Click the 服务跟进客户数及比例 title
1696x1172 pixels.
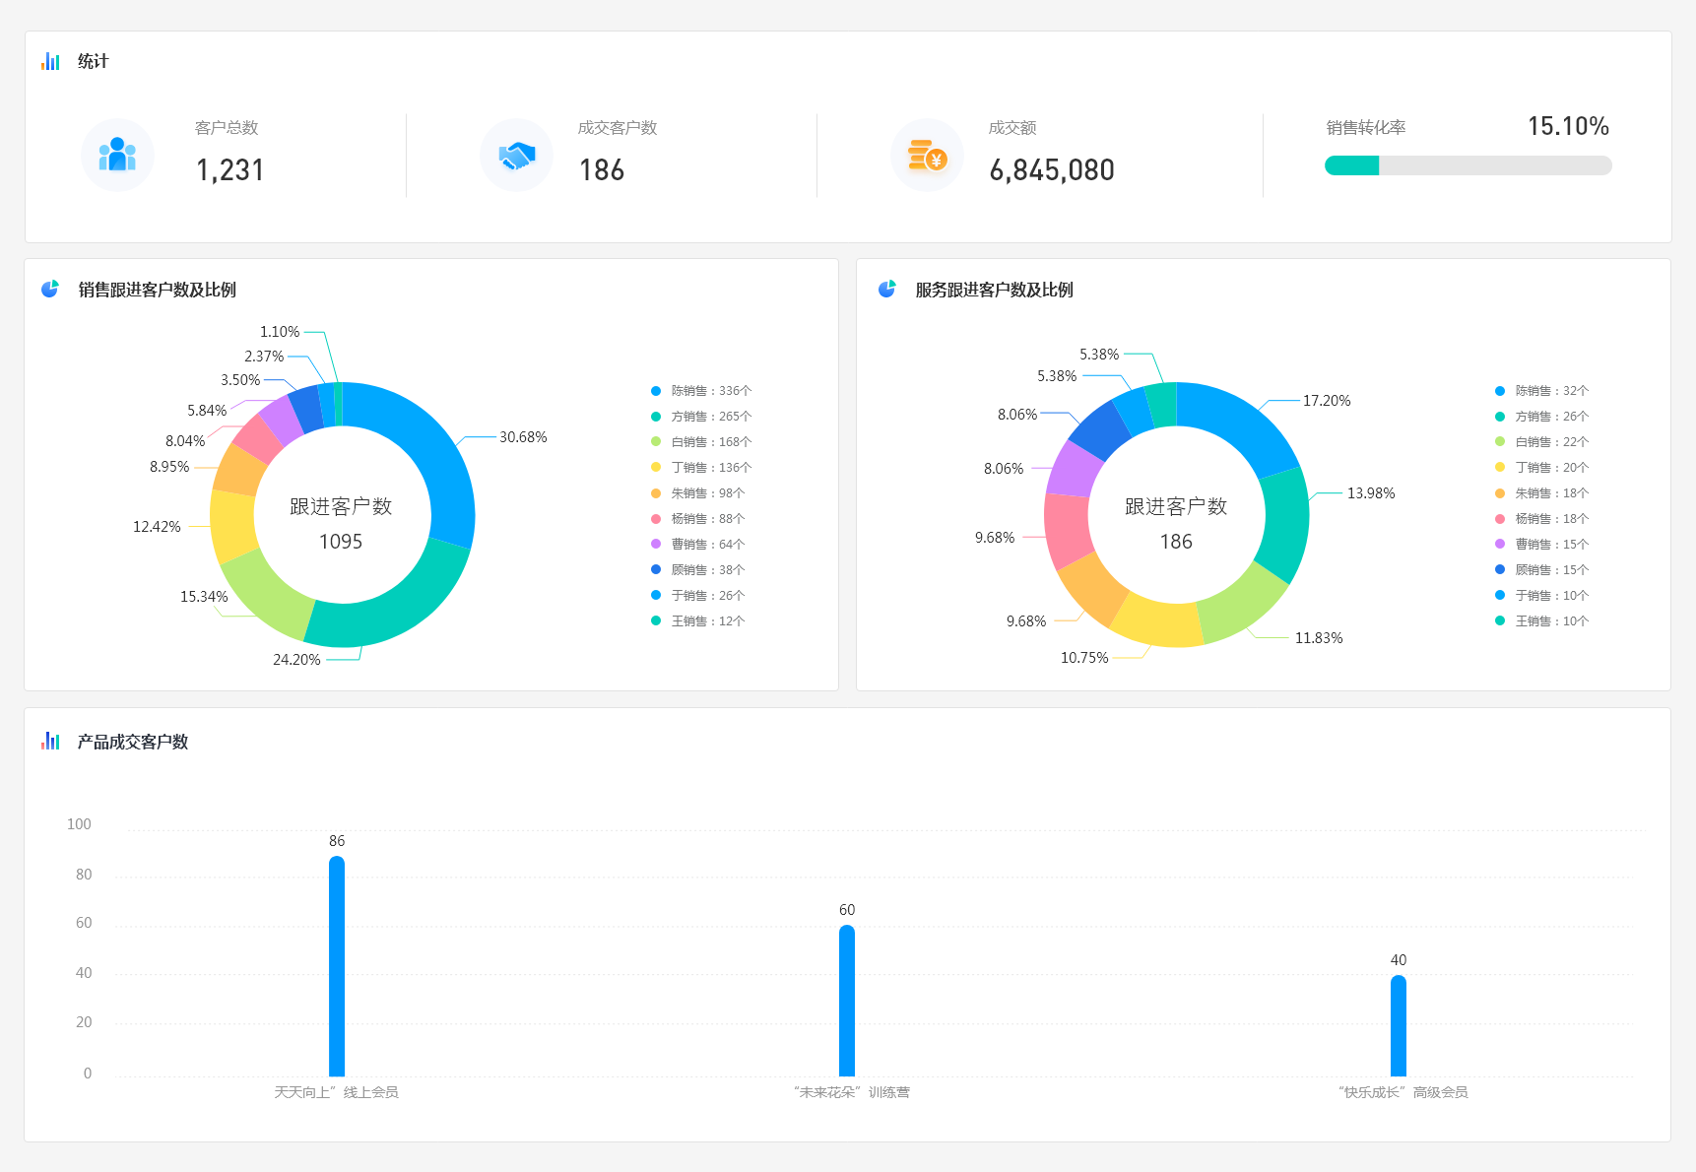click(x=995, y=290)
